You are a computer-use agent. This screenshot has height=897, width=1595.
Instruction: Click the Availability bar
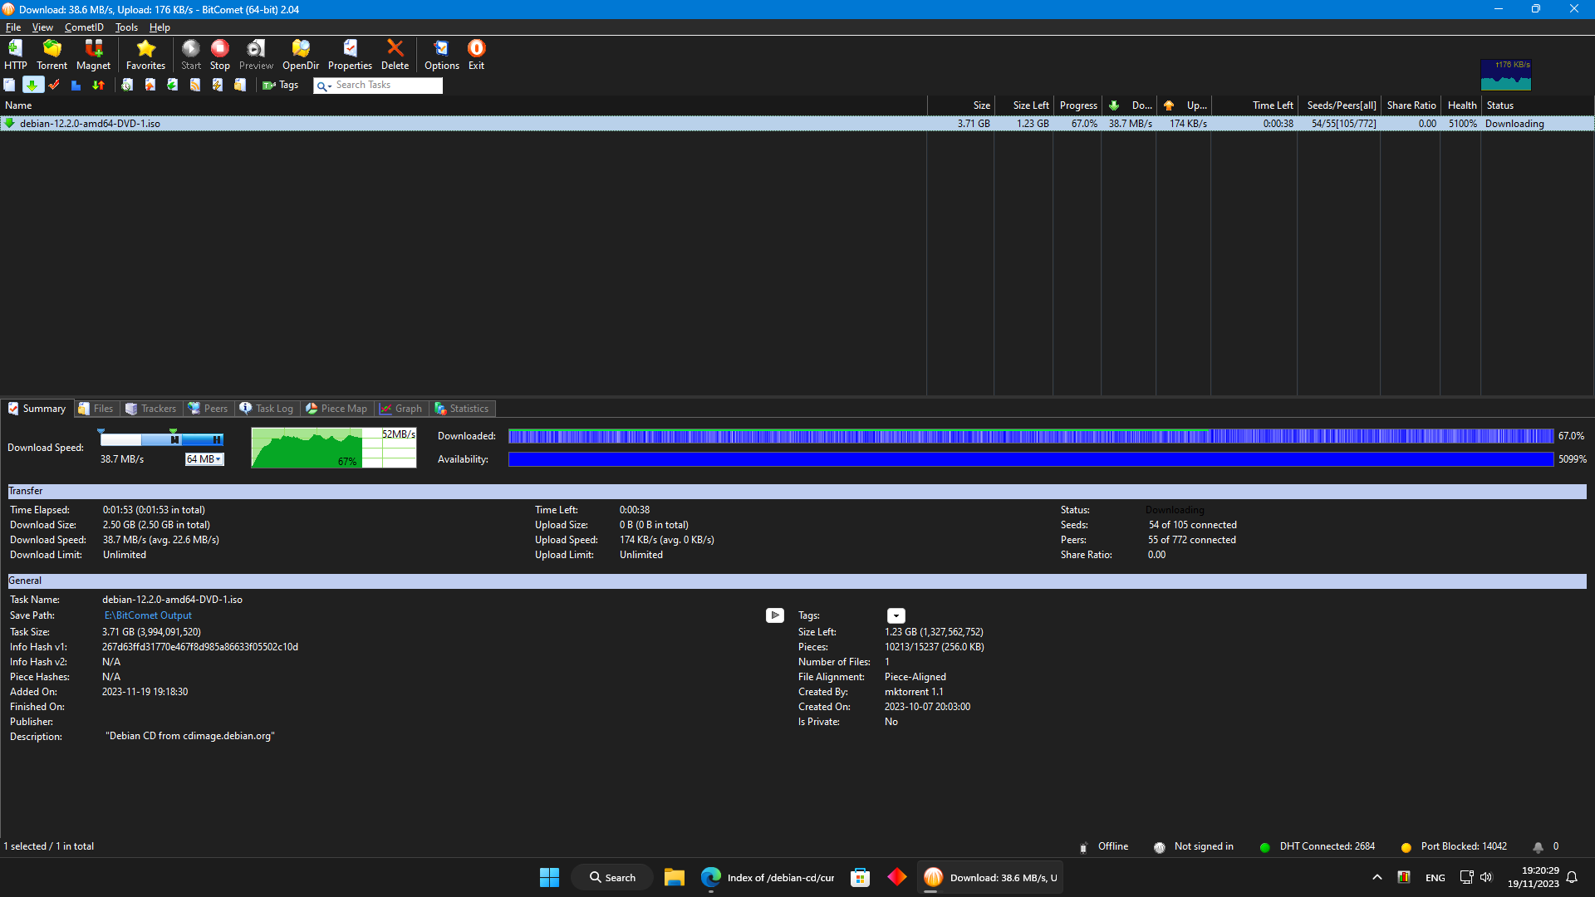point(1030,459)
